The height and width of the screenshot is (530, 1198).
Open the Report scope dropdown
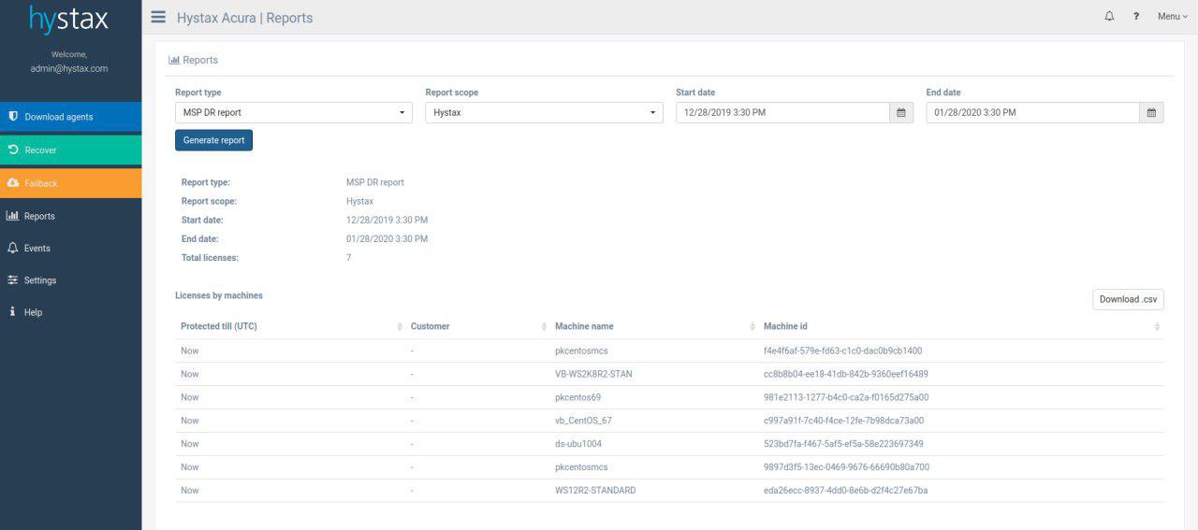click(x=544, y=112)
